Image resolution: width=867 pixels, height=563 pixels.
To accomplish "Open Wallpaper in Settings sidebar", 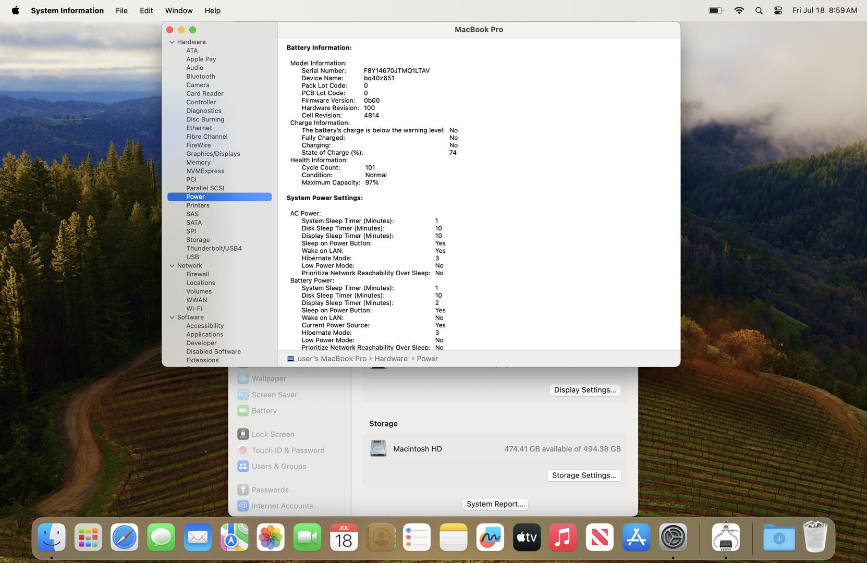I will [262, 379].
